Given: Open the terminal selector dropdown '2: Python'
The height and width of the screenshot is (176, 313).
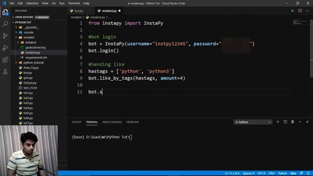Looking at the screenshot, I should [x=253, y=122].
